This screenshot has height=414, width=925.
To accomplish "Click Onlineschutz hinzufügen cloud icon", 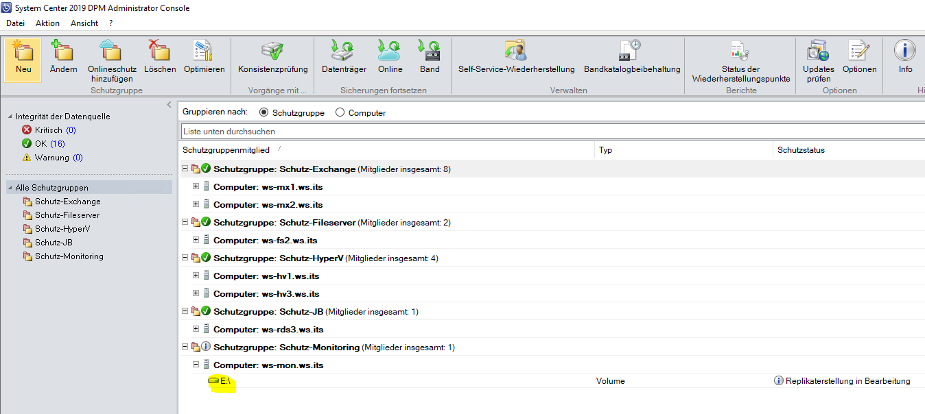I will (x=112, y=51).
